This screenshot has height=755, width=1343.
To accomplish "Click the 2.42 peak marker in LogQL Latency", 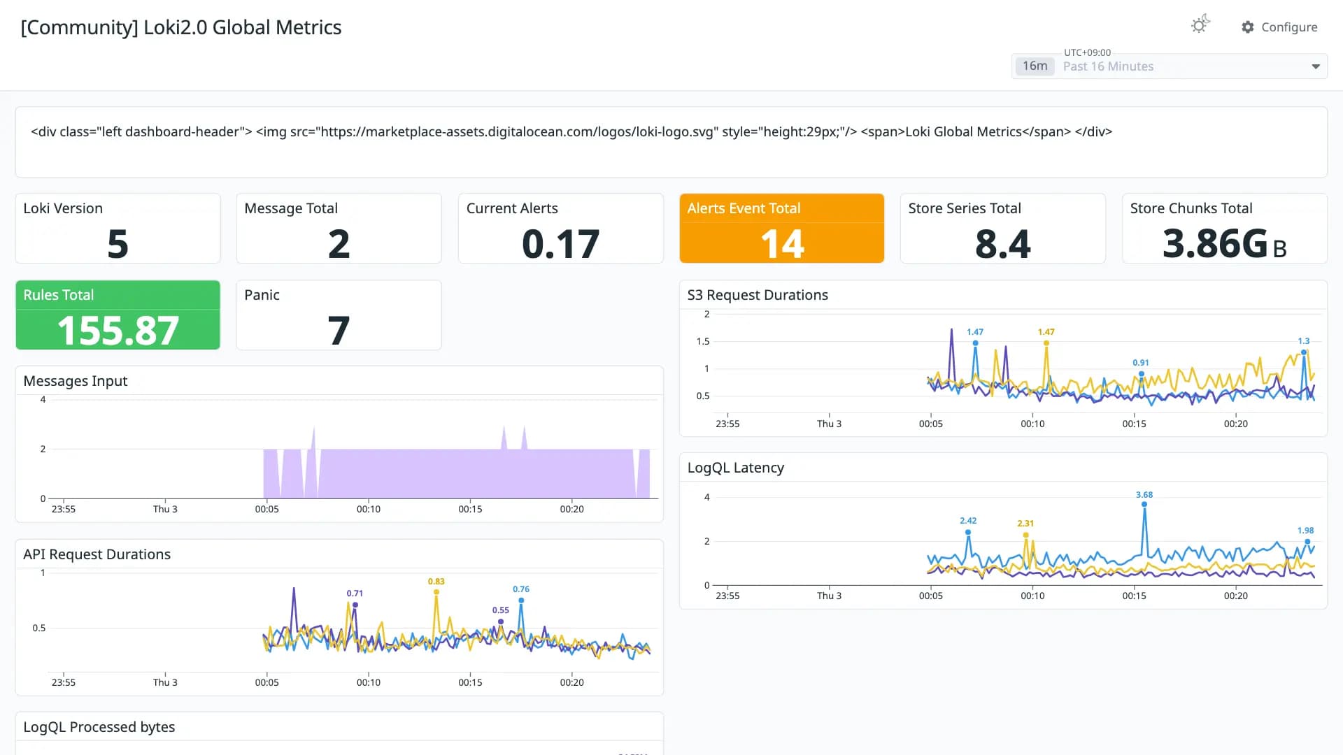I will click(x=968, y=532).
